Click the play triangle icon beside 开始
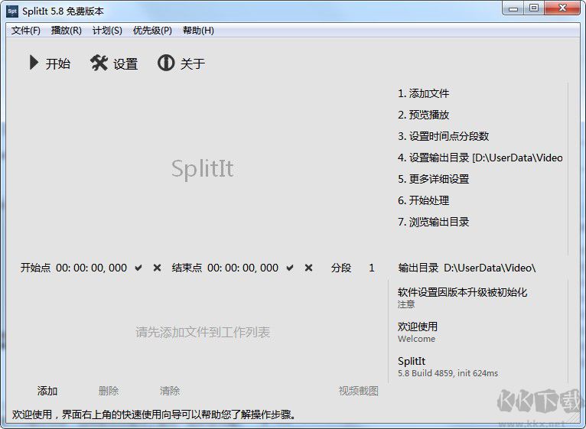This screenshot has height=429, width=586. click(x=34, y=63)
